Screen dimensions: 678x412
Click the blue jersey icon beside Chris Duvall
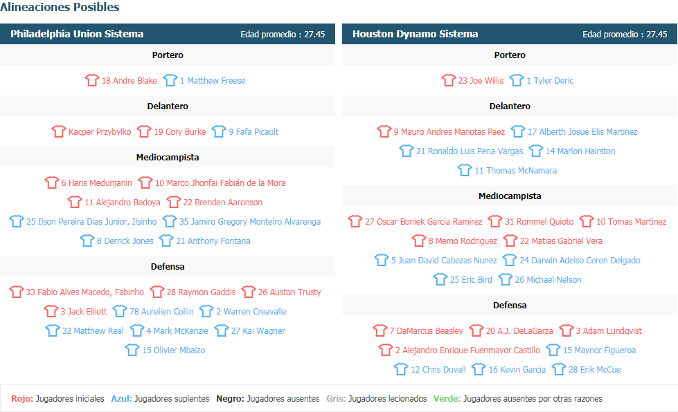(401, 369)
